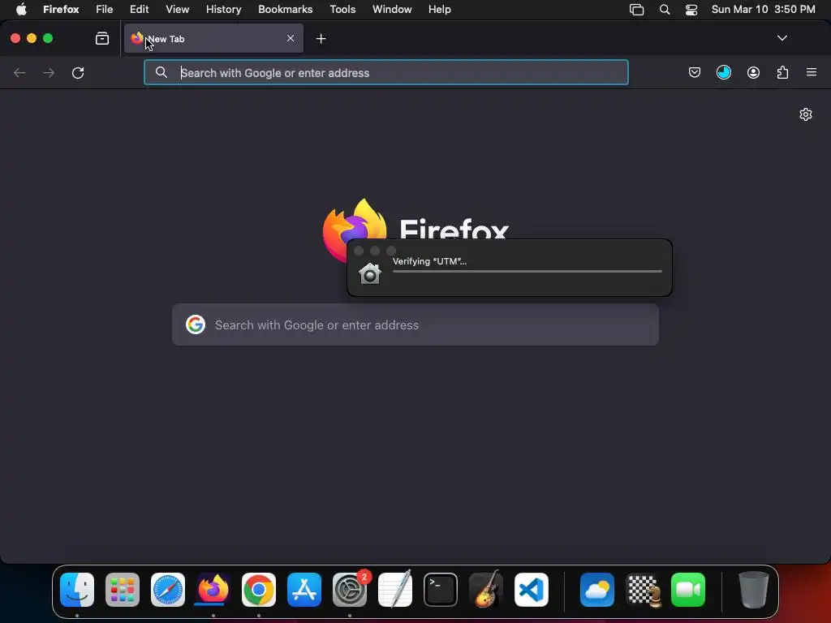Open the Edit menu
Viewport: 831px width, 623px height.
pyautogui.click(x=139, y=10)
